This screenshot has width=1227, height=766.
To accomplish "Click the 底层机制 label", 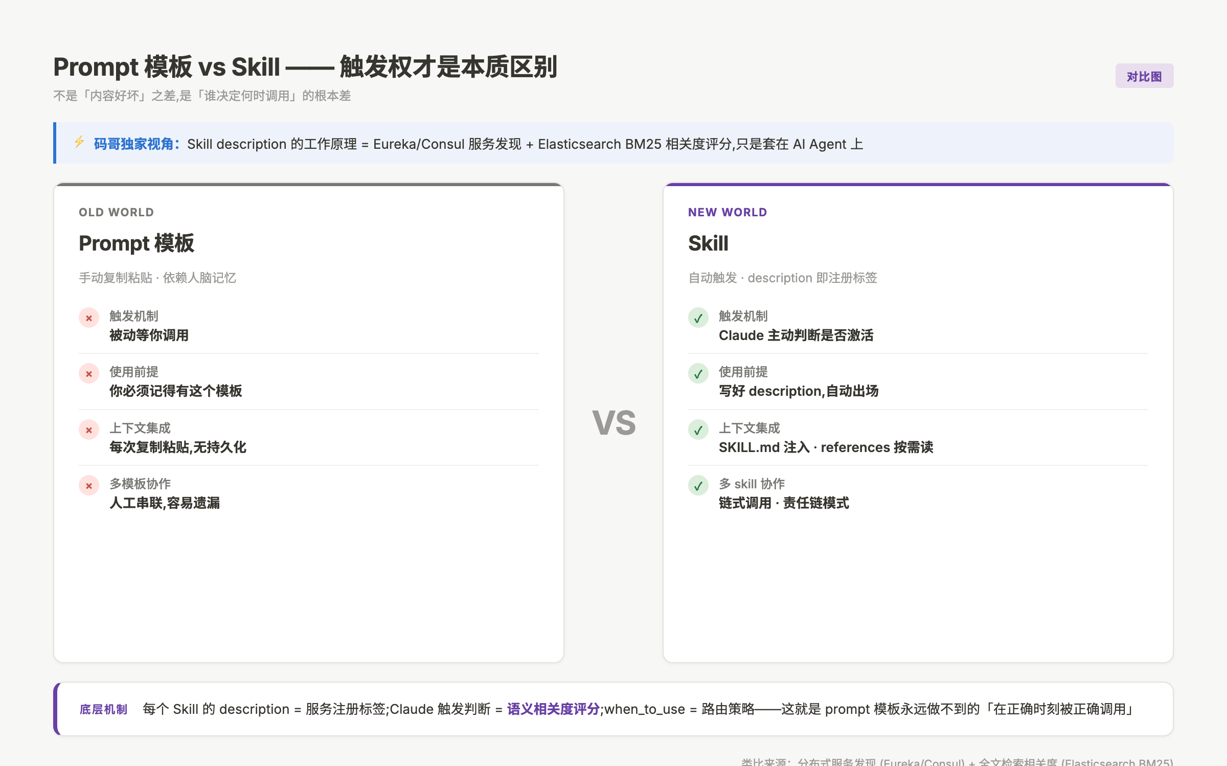I will click(103, 709).
